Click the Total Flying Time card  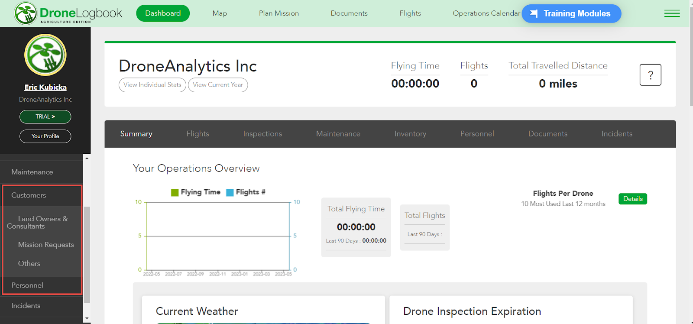(356, 227)
